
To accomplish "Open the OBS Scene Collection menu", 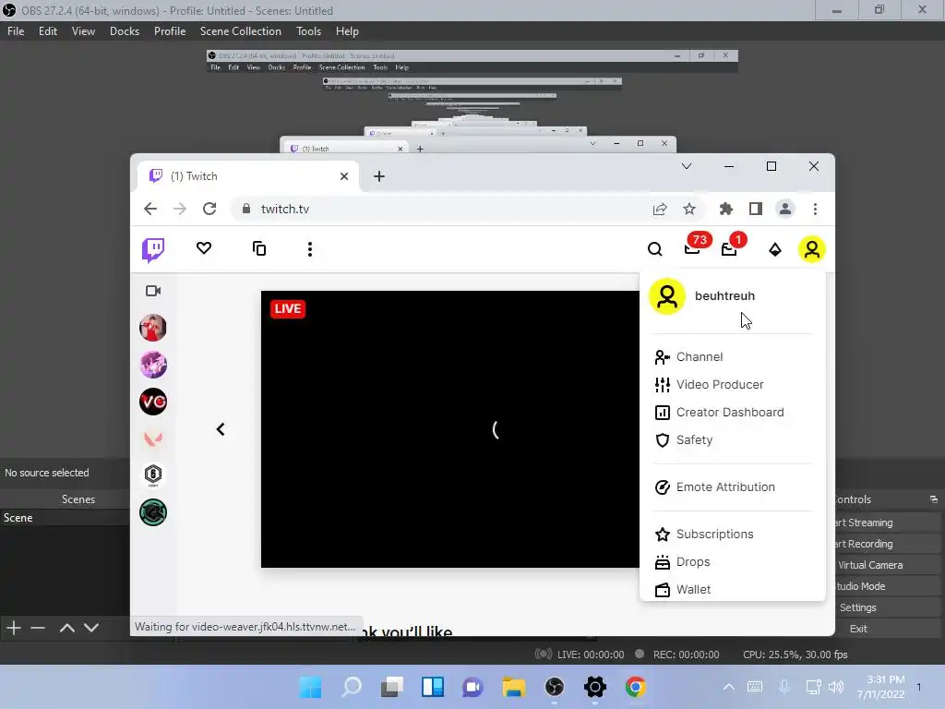I will [x=241, y=31].
